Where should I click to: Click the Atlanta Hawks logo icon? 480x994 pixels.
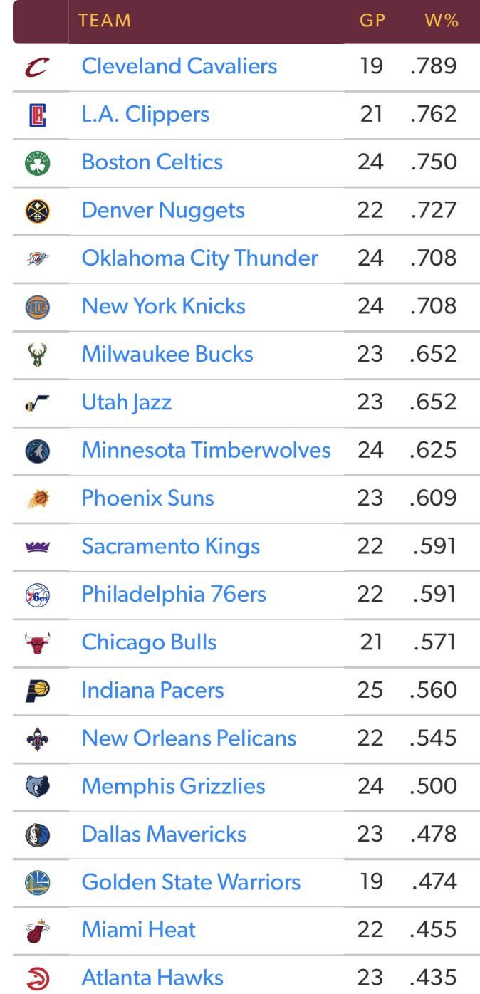pyautogui.click(x=37, y=978)
